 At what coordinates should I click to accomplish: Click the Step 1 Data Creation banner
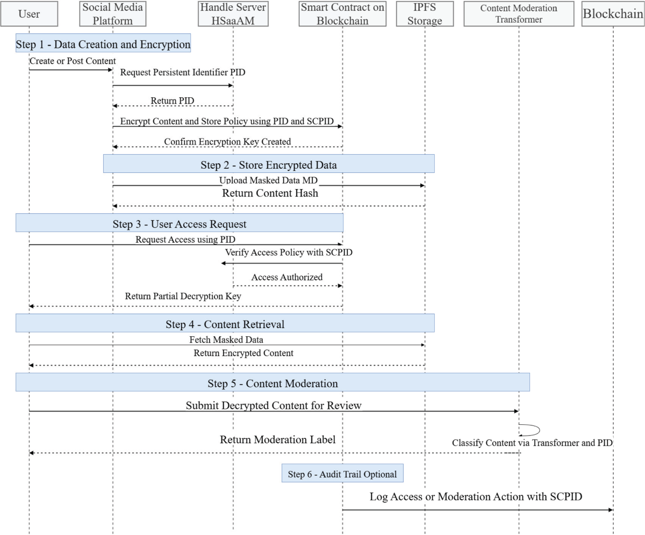point(102,44)
